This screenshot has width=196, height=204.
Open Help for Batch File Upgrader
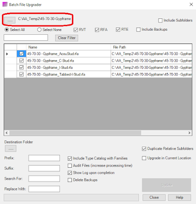[180, 197]
